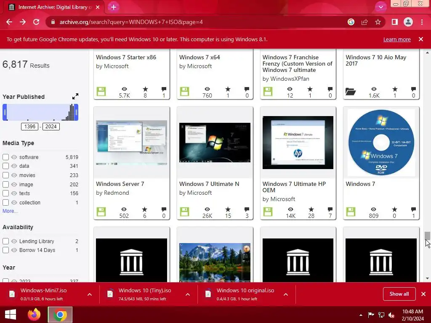
Task: Click the software floppy icon on Windows 7 Starter x86
Action: pyautogui.click(x=101, y=91)
